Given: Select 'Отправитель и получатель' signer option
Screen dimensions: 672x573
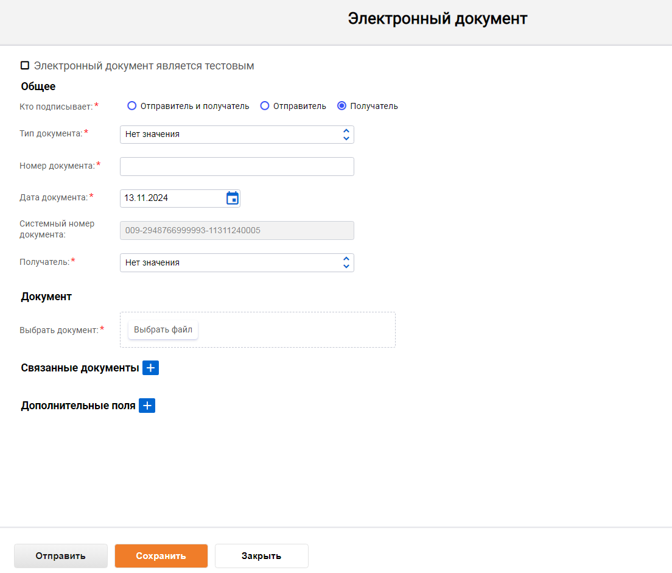Looking at the screenshot, I should pyautogui.click(x=132, y=105).
